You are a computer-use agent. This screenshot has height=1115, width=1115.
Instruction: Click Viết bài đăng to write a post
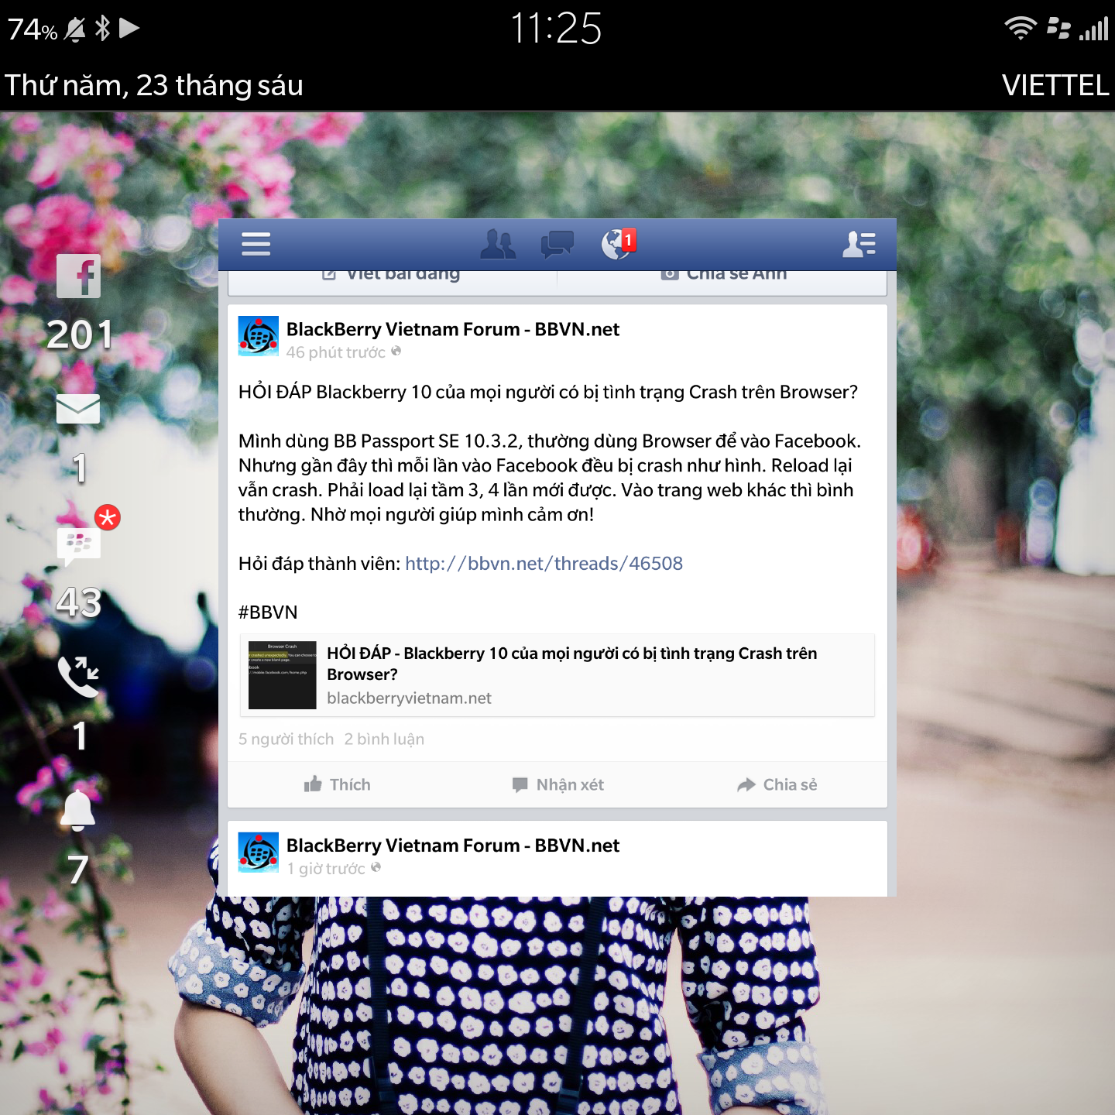coord(392,276)
